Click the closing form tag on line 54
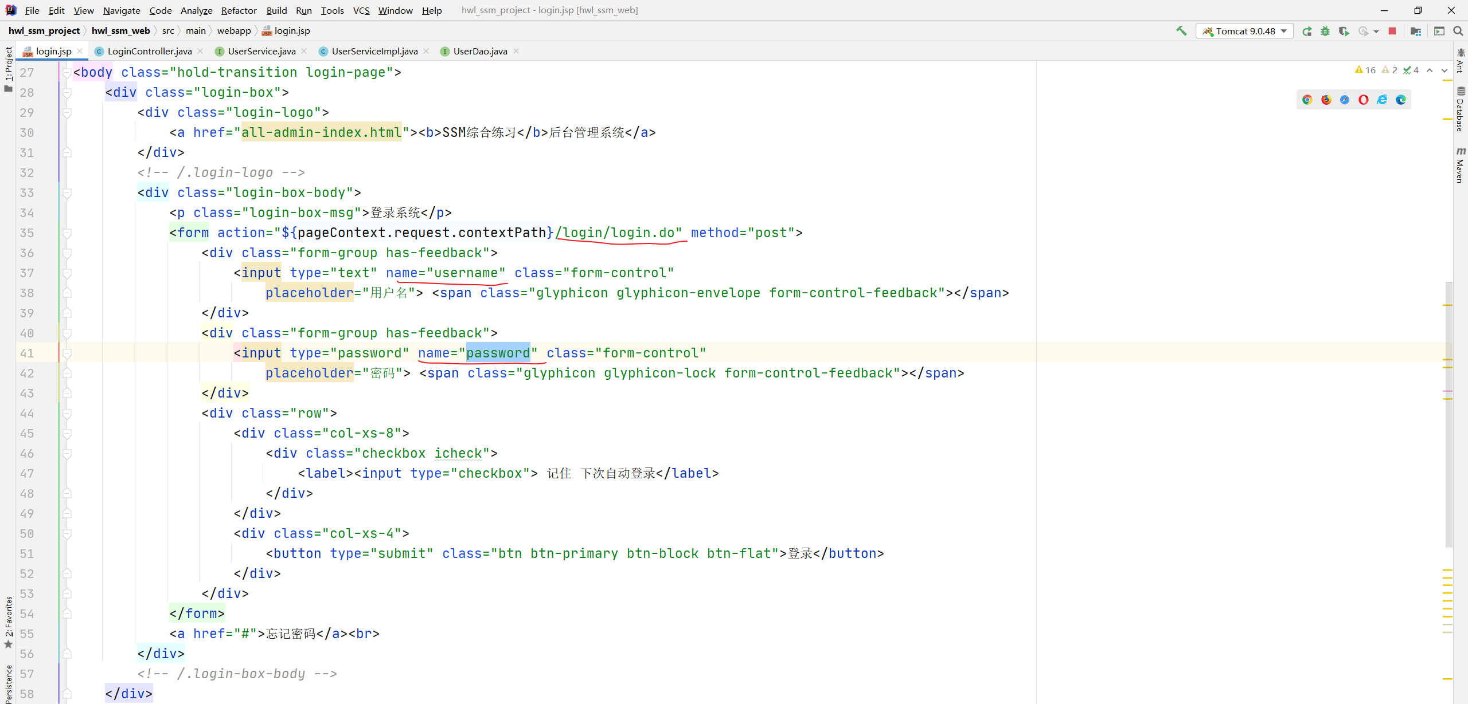 click(x=197, y=613)
